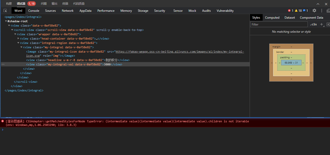Expand the head-container view node
Image resolution: width=330 pixels, height=155 pixels.
tap(18, 39)
